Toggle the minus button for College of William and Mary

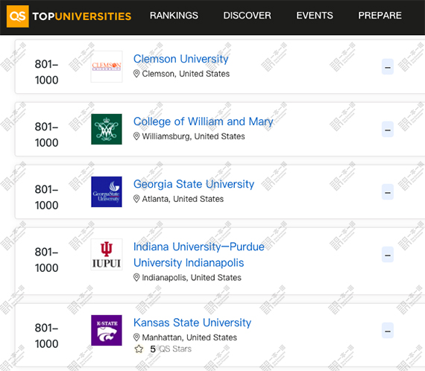click(388, 129)
